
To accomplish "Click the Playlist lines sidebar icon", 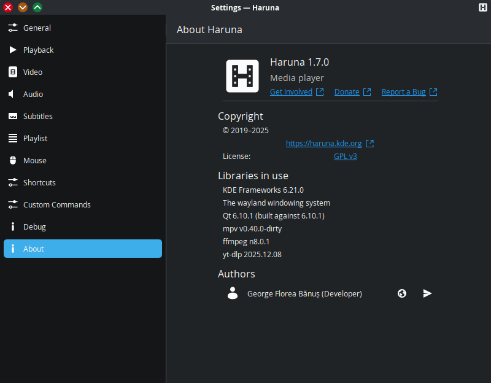I will tap(12, 138).
